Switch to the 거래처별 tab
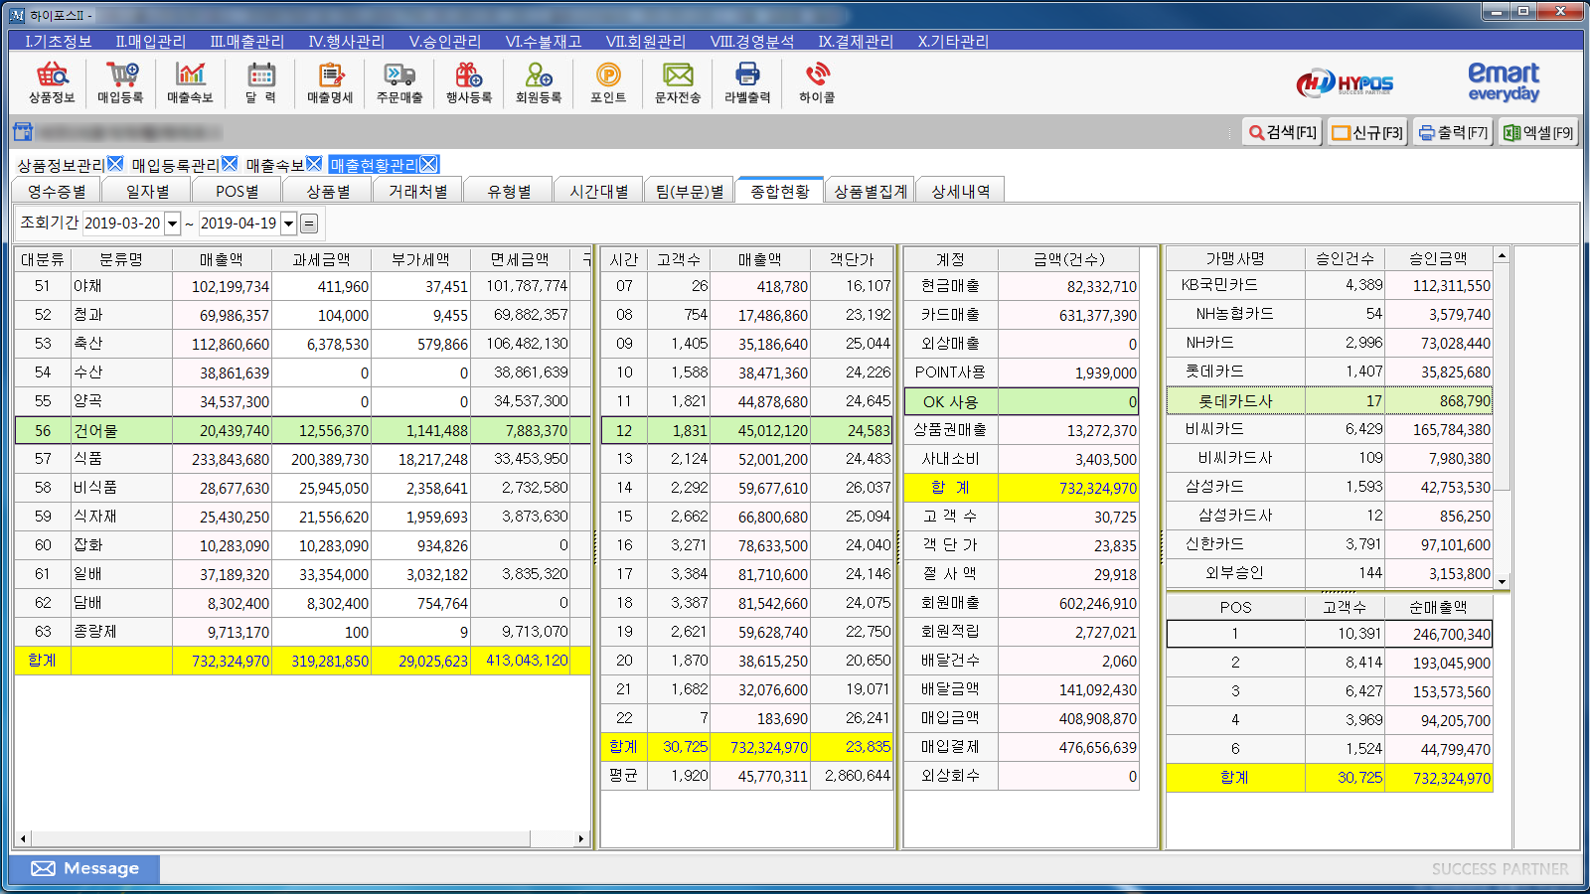Screen dimensions: 1590x894 418,191
